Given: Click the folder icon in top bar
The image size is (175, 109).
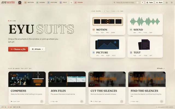Looking at the screenshot, I should [167, 2].
